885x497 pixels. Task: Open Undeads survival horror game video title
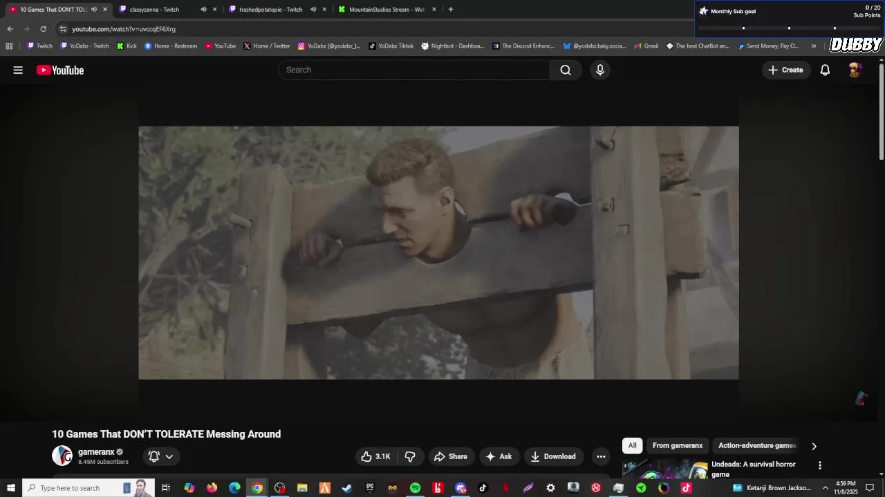754,469
